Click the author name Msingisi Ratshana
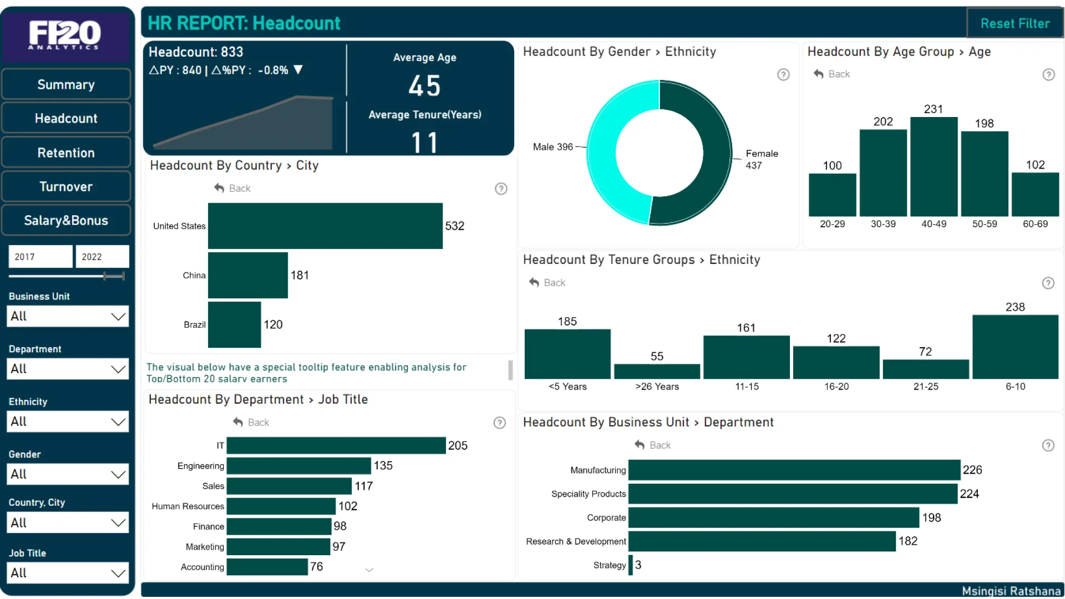This screenshot has height=599, width=1065. [x=1011, y=591]
